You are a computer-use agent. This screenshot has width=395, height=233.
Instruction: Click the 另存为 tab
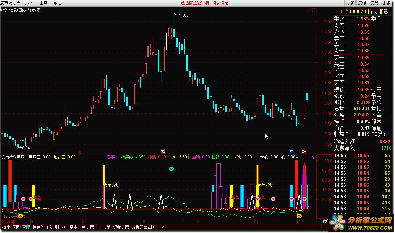(39, 227)
